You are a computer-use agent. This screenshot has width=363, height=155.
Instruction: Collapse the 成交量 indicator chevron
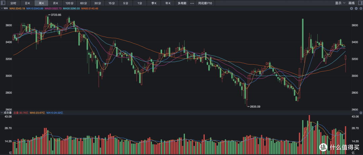(x=2, y=113)
